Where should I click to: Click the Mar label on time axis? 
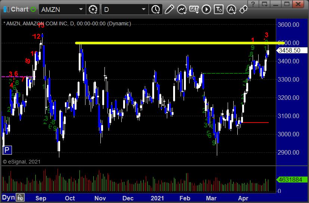tap(211, 198)
